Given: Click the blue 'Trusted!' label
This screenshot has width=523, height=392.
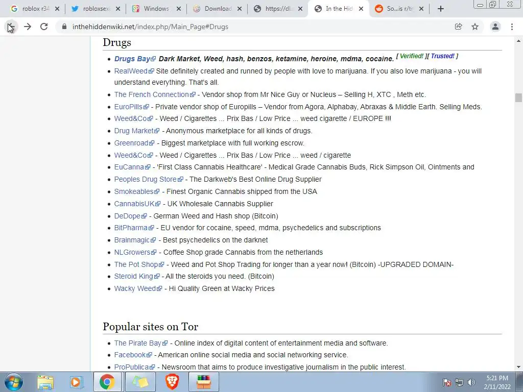Looking at the screenshot, I should click(x=443, y=56).
